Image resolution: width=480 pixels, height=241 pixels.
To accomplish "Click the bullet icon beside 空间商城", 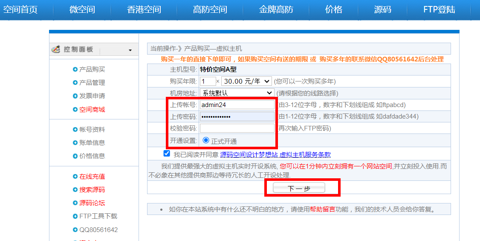I will [x=75, y=110].
